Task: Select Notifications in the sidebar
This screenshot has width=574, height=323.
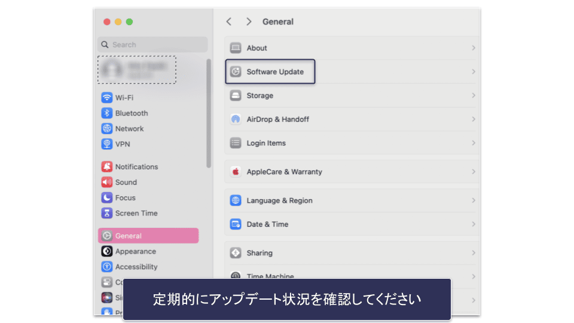Action: coord(148,167)
